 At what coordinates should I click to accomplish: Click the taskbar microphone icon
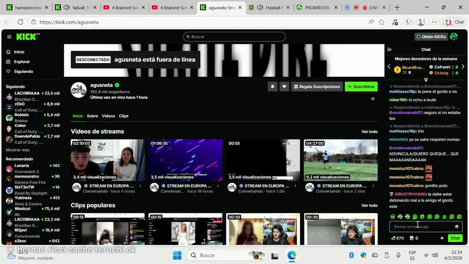tap(398, 255)
